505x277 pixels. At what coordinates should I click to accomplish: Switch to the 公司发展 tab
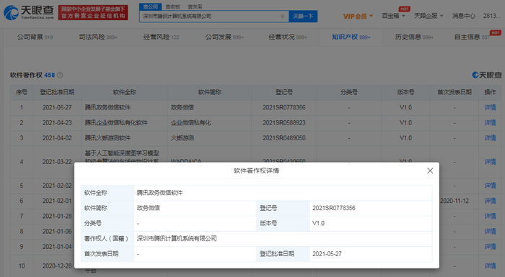pos(224,37)
